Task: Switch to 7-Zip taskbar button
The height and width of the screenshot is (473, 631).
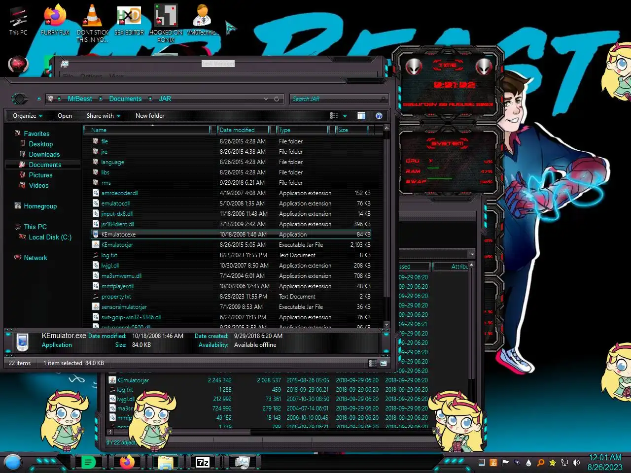Action: click(x=203, y=462)
